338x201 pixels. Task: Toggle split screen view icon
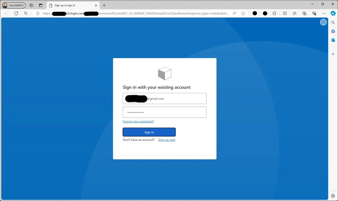(285, 14)
